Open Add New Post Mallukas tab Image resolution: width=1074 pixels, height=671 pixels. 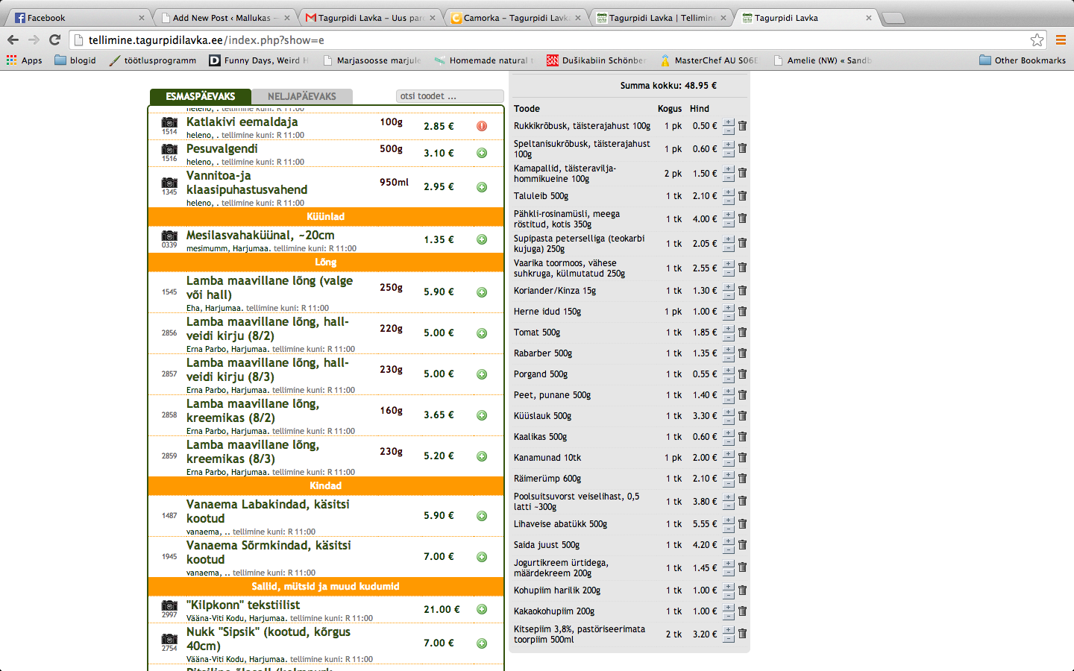point(225,18)
